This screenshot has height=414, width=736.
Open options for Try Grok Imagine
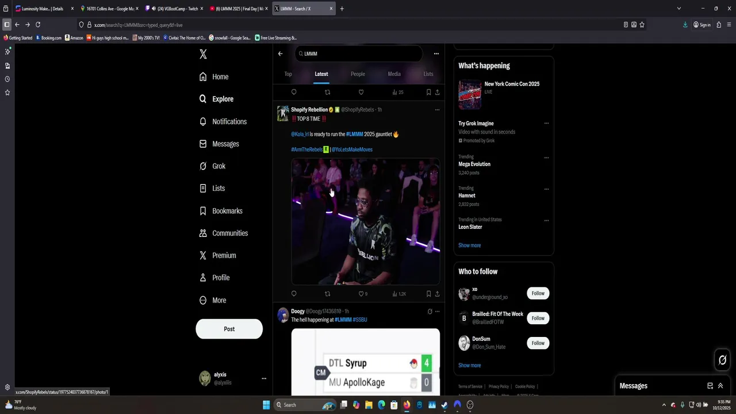[x=546, y=124]
